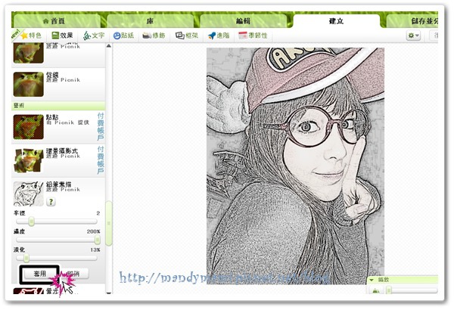Open the 季節性 seasonal calendar section
Viewport: 454px width, 310px height.
pyautogui.click(x=253, y=36)
